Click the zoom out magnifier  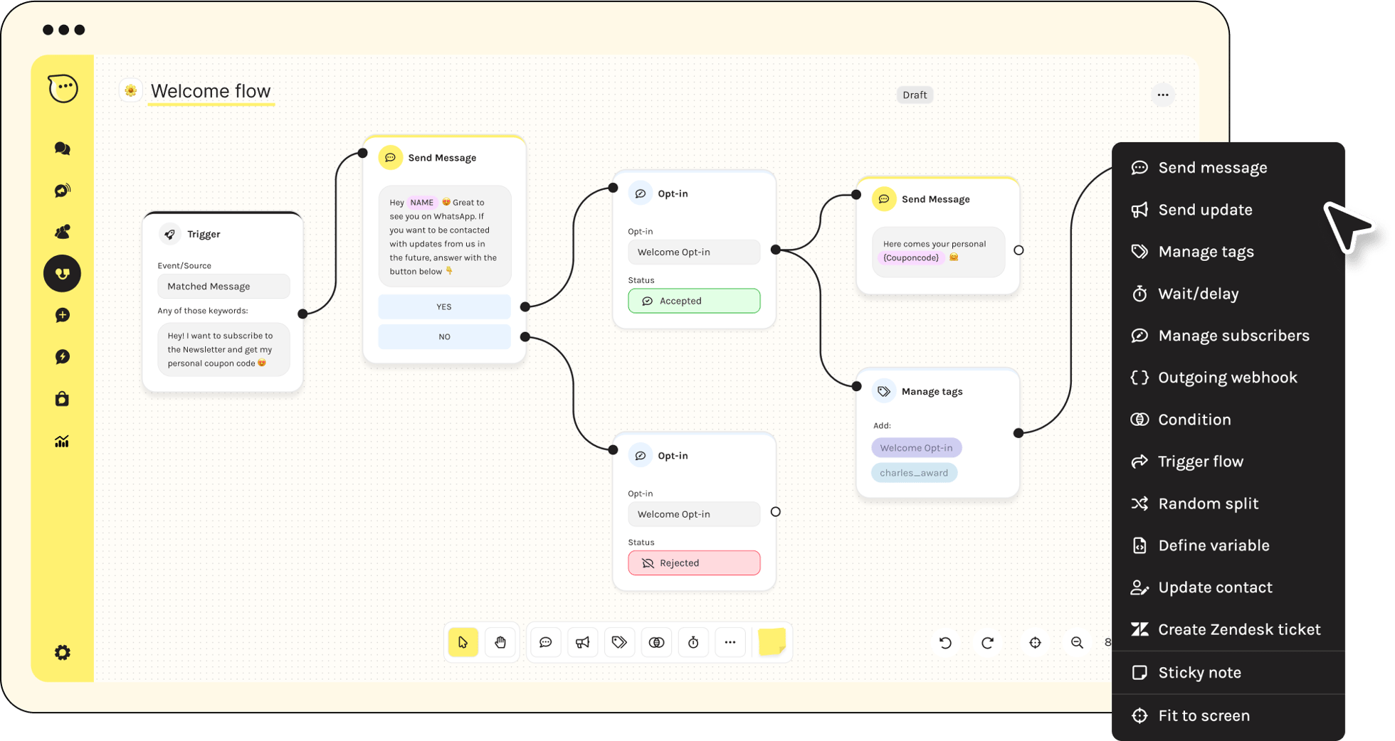coord(1078,643)
